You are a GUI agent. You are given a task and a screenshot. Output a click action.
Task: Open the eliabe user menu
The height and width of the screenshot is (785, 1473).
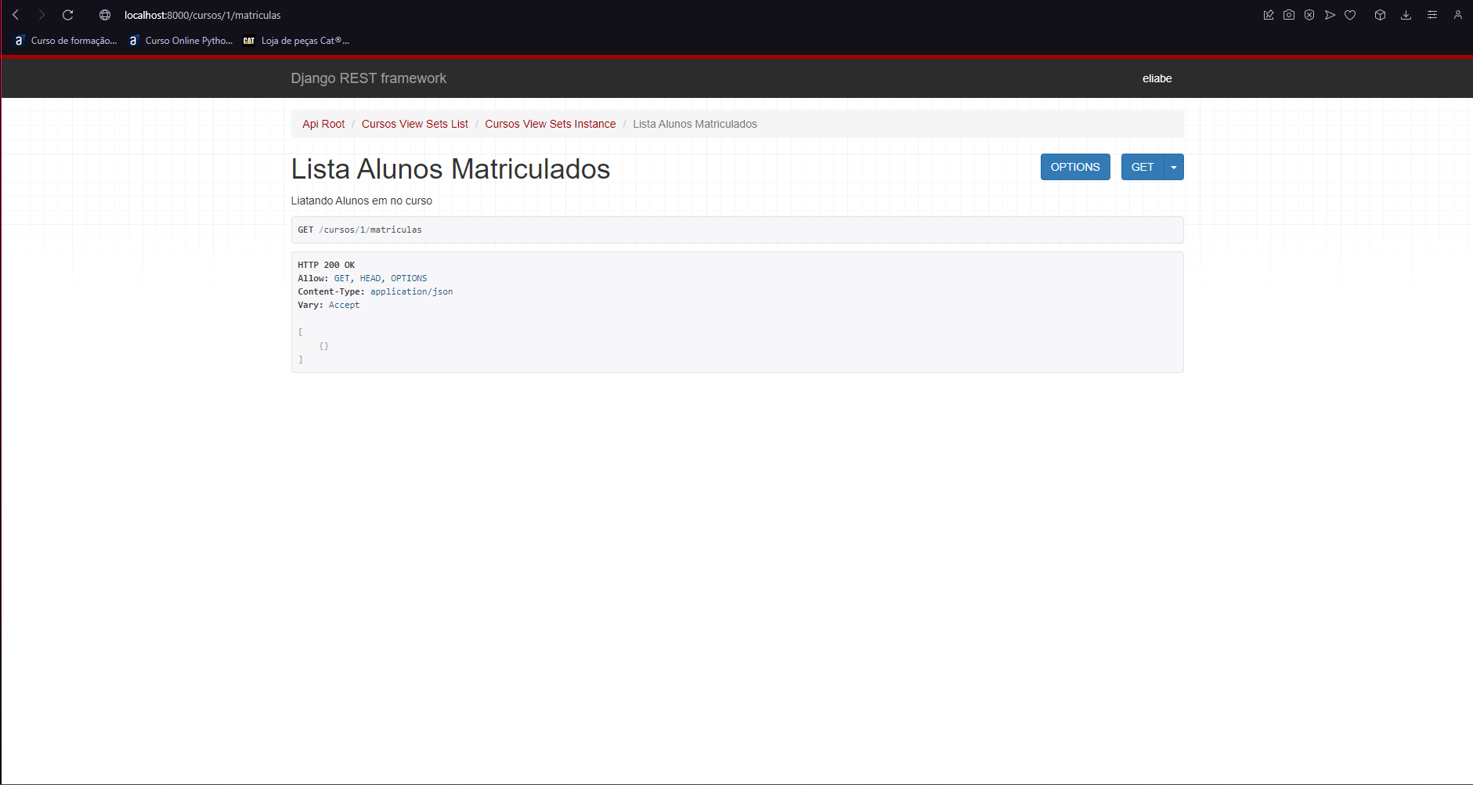(x=1157, y=78)
